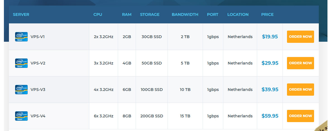335x131 pixels.
Task: Click the STORAGE column header
Action: 150,14
